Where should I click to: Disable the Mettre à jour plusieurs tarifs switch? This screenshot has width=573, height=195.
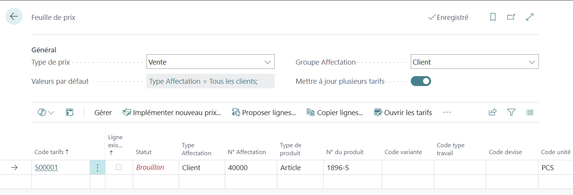421,81
